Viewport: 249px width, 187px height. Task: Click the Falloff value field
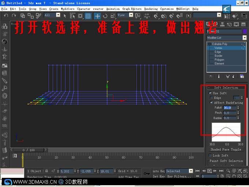pyautogui.click(x=230, y=108)
